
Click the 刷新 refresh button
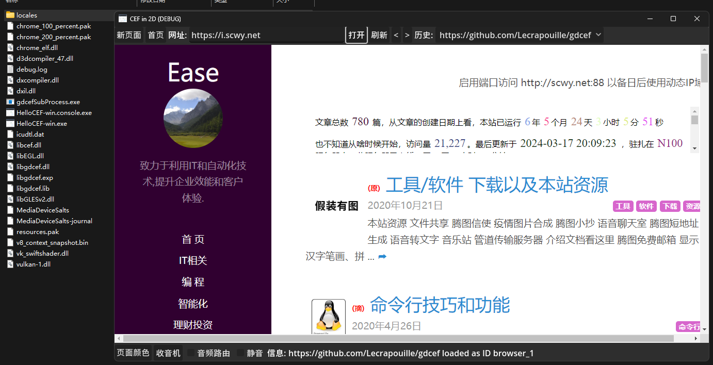(x=379, y=35)
